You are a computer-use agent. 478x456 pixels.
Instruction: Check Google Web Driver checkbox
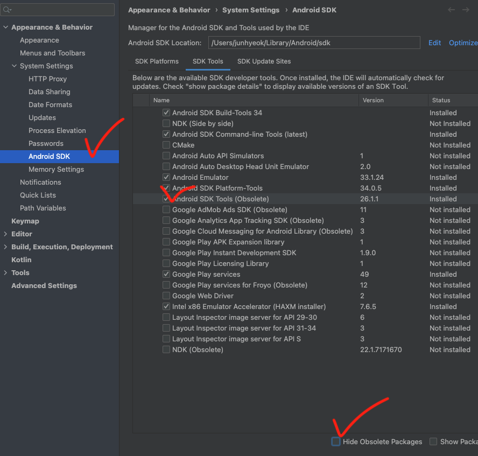tap(166, 296)
